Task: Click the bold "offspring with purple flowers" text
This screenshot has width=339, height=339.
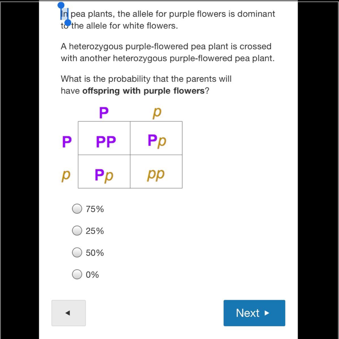Action: [x=143, y=91]
